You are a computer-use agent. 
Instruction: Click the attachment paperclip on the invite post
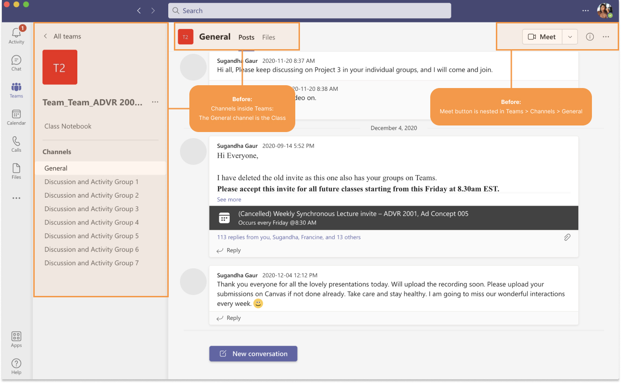(567, 237)
